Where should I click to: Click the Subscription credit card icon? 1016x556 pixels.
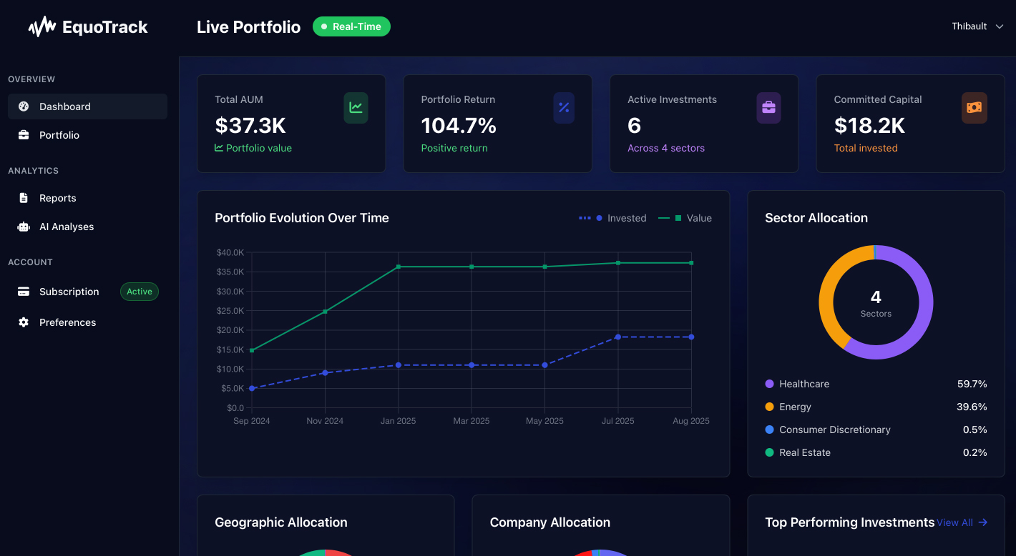24,292
